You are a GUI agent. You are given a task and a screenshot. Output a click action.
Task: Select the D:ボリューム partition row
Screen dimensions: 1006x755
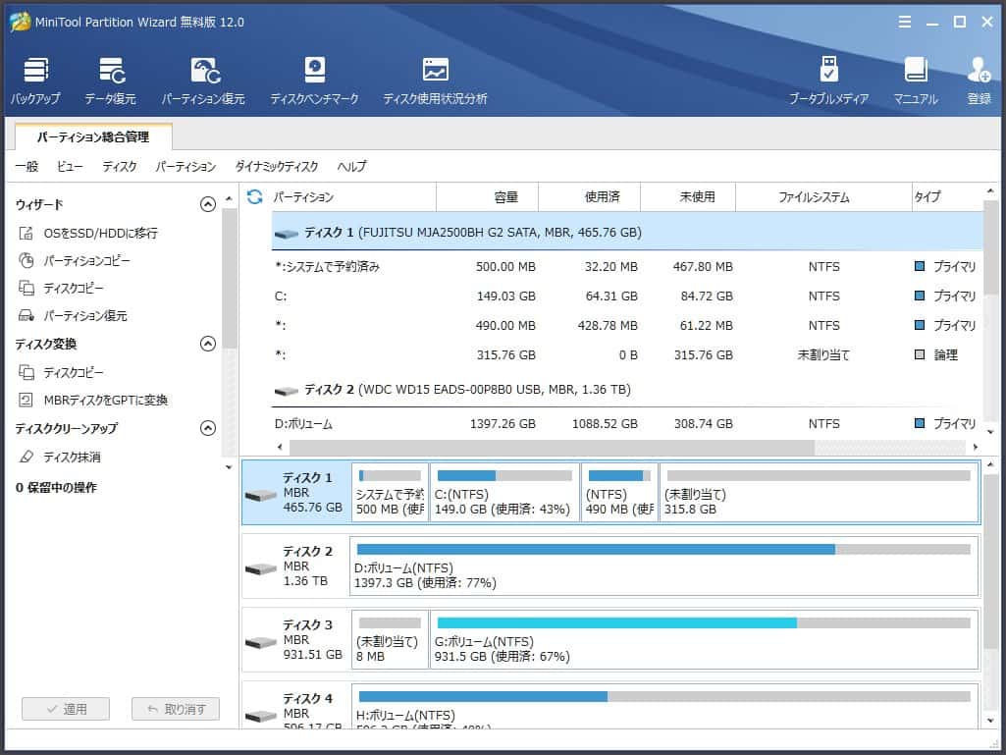pyautogui.click(x=627, y=424)
